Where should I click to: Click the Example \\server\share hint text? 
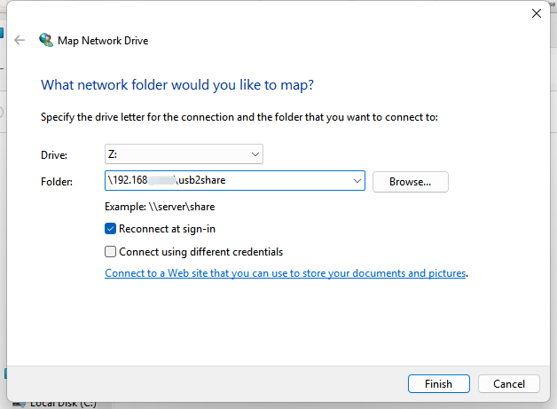click(160, 207)
